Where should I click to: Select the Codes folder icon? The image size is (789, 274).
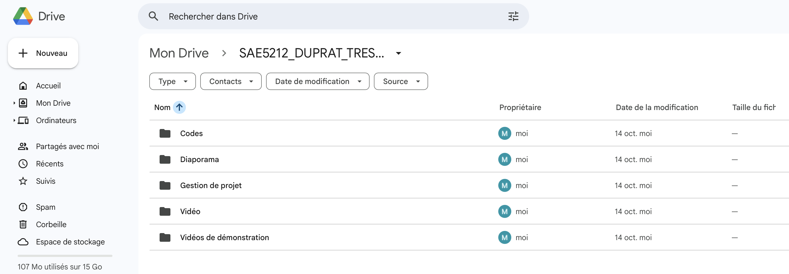(x=165, y=133)
